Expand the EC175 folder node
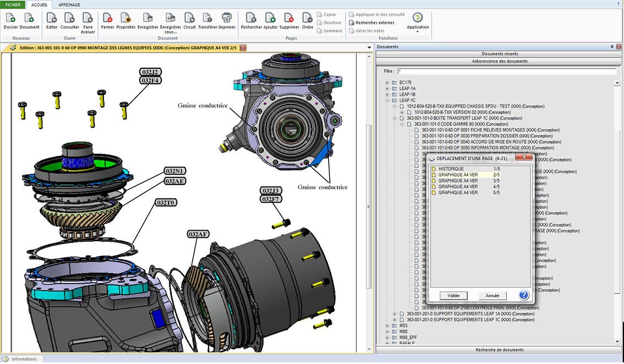Image resolution: width=624 pixels, height=364 pixels. [387, 83]
